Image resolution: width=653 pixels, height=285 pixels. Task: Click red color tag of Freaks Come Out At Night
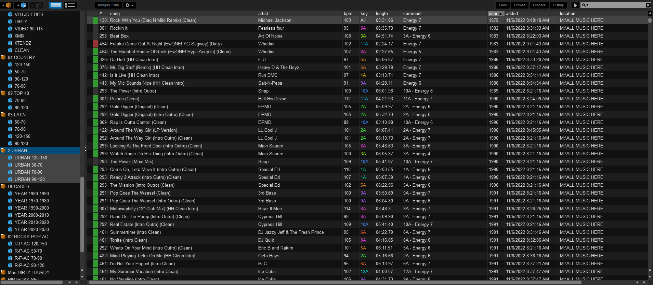pyautogui.click(x=95, y=44)
